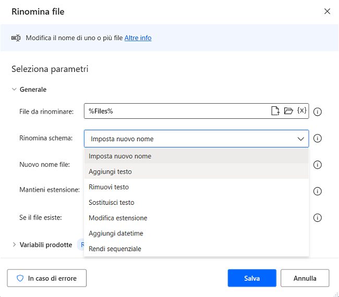
Task: Insert variable using the {x} icon
Action: coord(301,111)
